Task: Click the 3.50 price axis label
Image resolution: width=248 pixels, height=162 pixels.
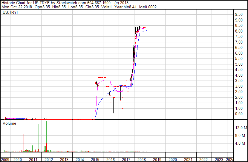Action: point(239,81)
